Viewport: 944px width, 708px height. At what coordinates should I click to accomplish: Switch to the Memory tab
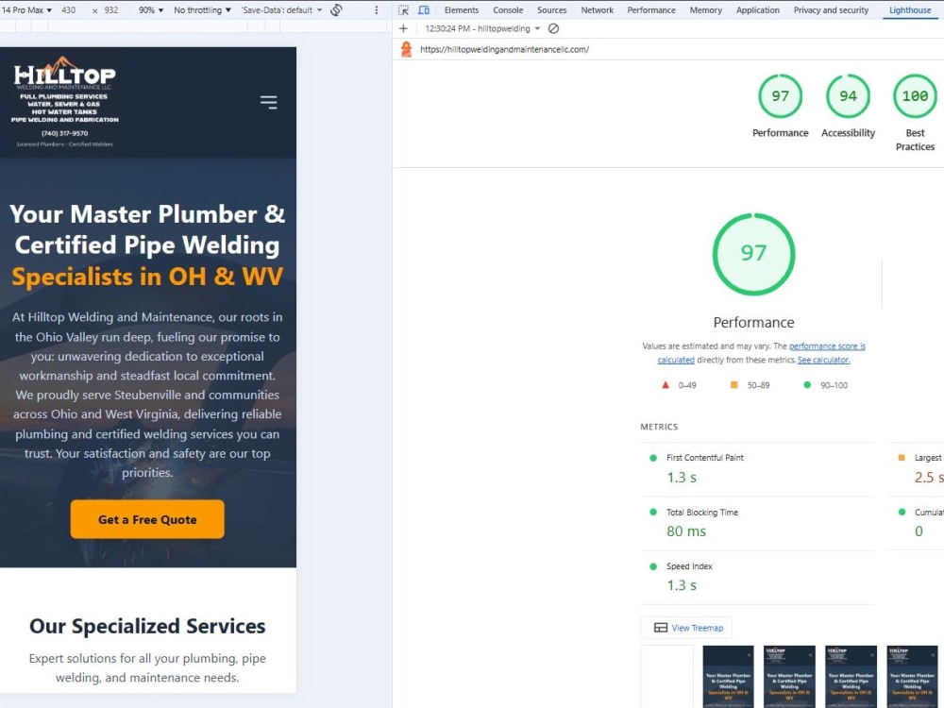705,10
